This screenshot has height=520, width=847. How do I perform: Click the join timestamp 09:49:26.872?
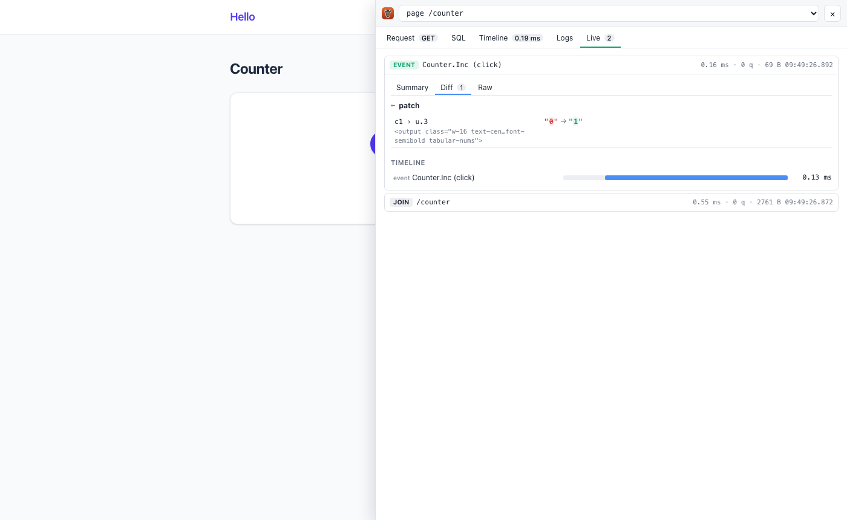click(809, 202)
